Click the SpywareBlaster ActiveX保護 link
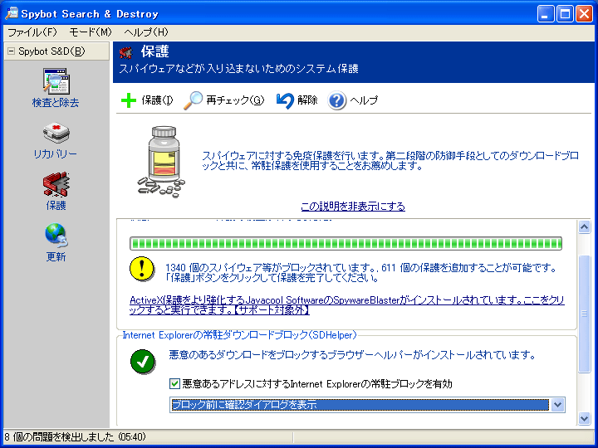Screen dimensions: 598x448 tap(346, 305)
